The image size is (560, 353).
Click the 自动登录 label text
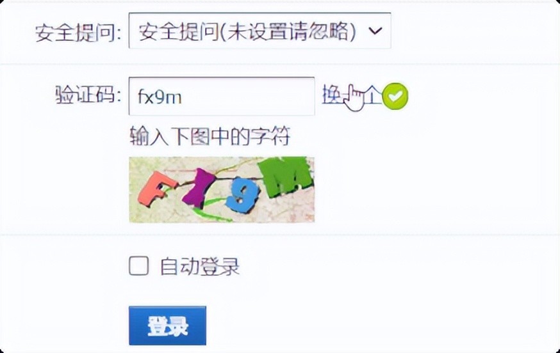click(x=200, y=267)
